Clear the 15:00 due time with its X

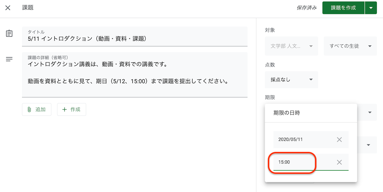339,162
